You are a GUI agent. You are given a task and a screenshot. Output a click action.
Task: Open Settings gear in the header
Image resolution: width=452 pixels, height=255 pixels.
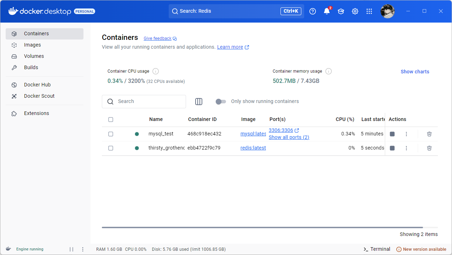pos(355,11)
